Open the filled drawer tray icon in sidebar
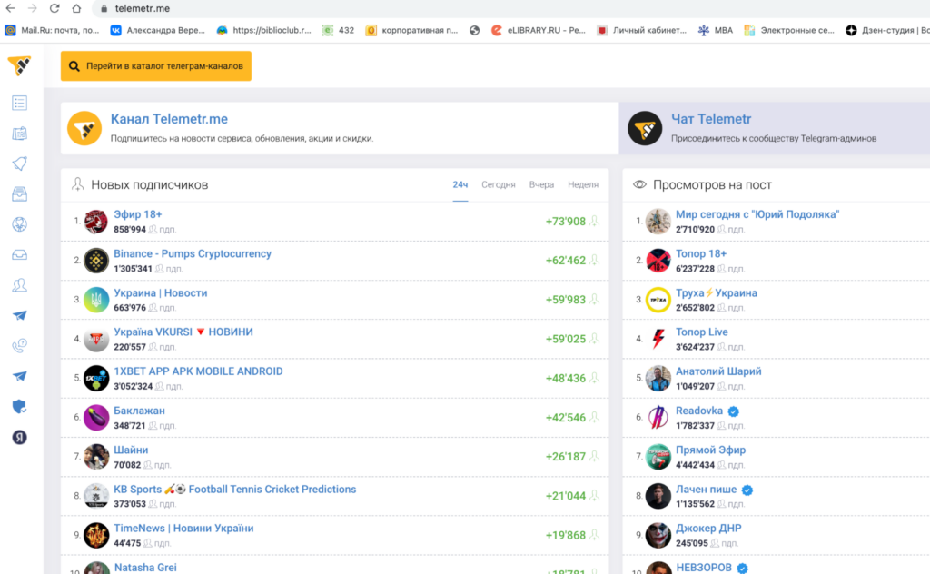The image size is (930, 574). [20, 193]
